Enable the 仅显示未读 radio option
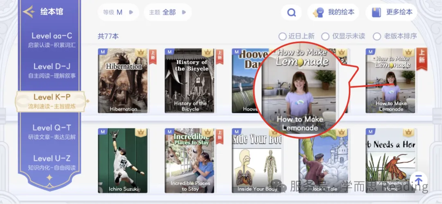Screen dimensions: 442x204 click(x=343, y=36)
